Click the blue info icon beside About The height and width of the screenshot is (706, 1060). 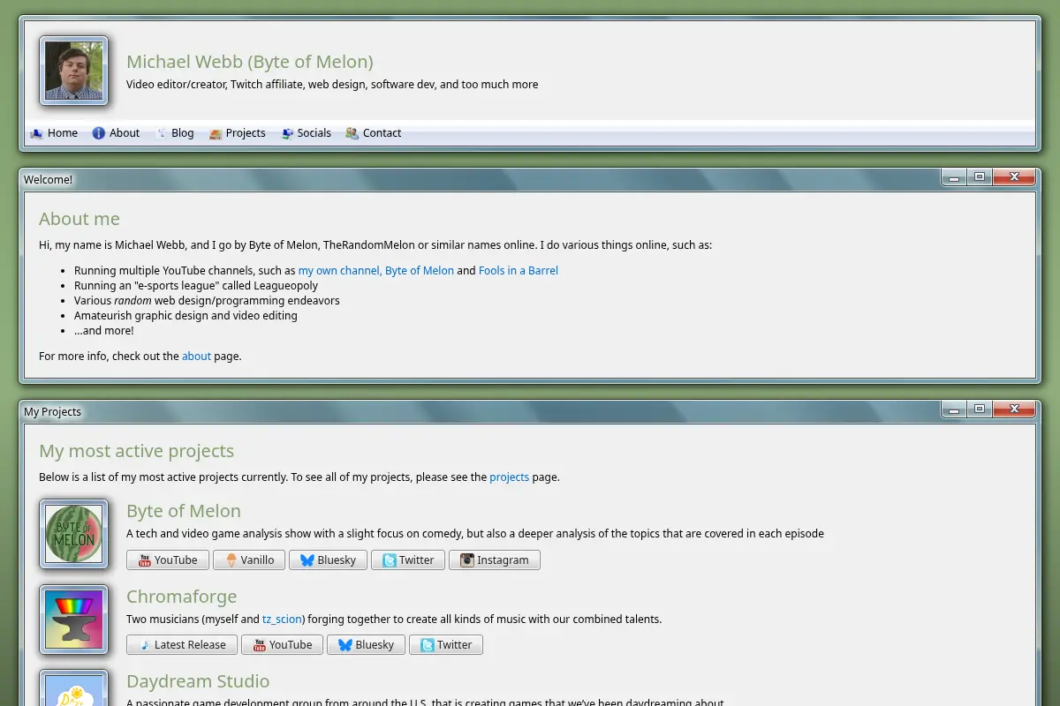99,133
